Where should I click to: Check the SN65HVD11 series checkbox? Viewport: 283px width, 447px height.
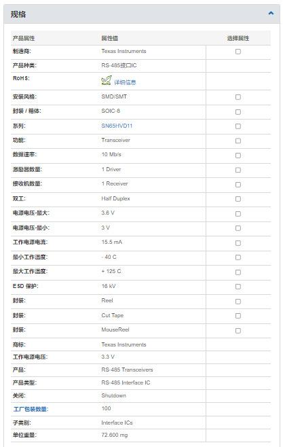[x=238, y=126]
